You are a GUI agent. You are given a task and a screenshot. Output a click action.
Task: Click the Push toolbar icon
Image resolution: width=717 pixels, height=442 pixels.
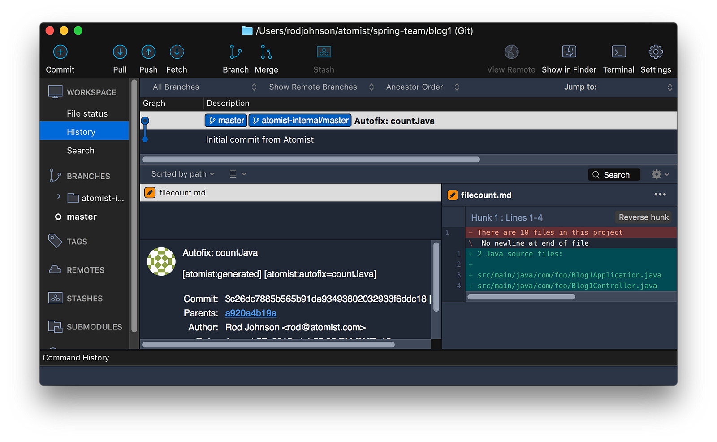[x=148, y=52]
